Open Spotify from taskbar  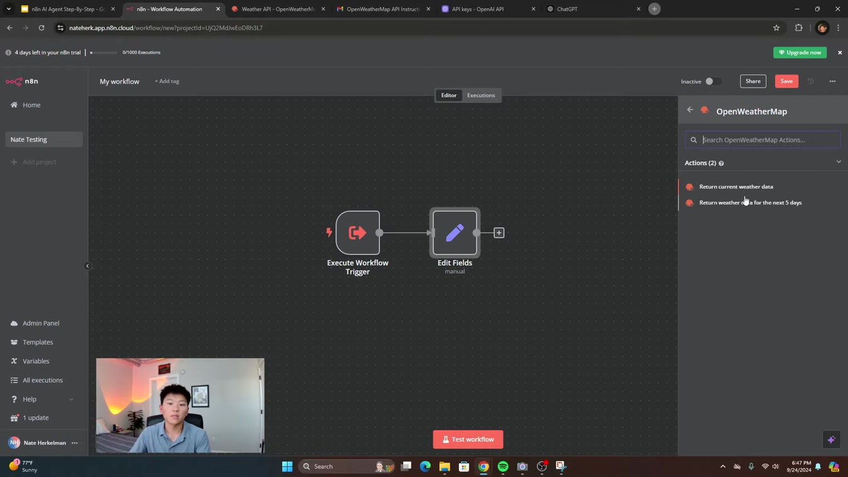[503, 466]
